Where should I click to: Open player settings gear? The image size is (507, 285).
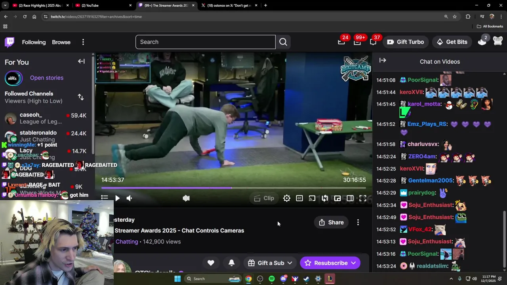coord(287,198)
